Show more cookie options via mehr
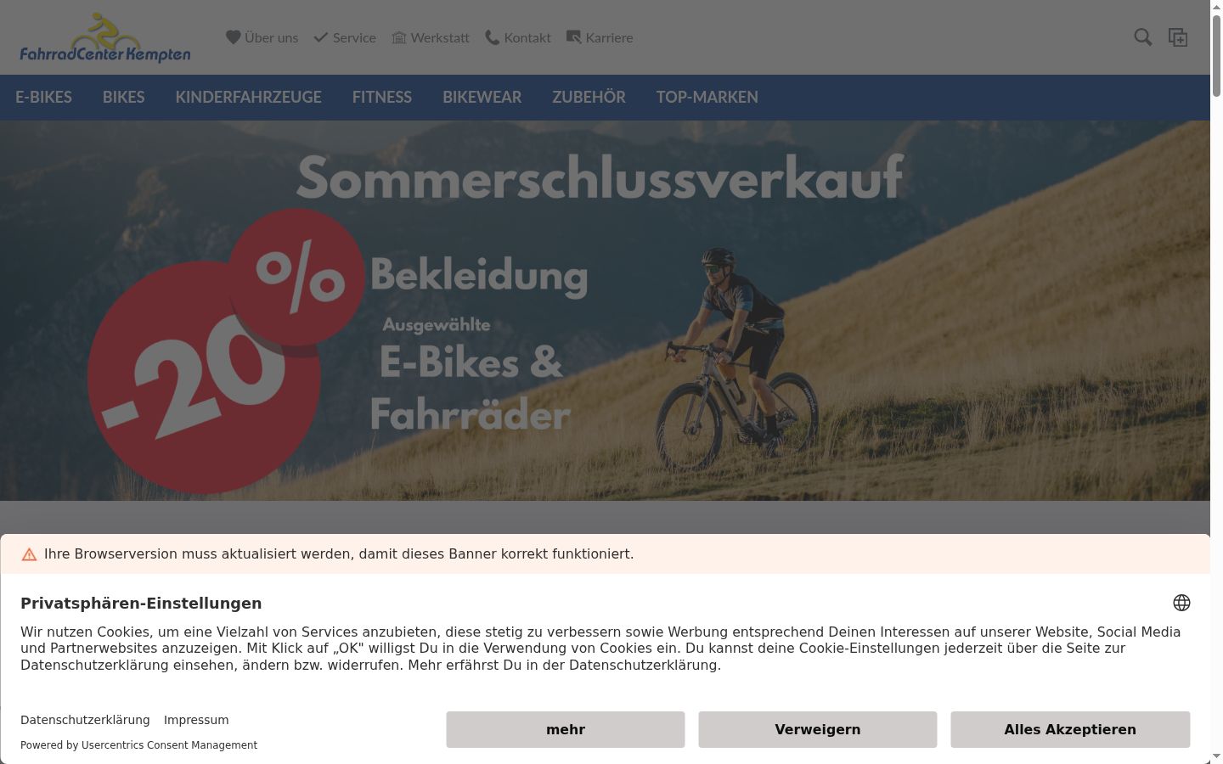 (566, 729)
